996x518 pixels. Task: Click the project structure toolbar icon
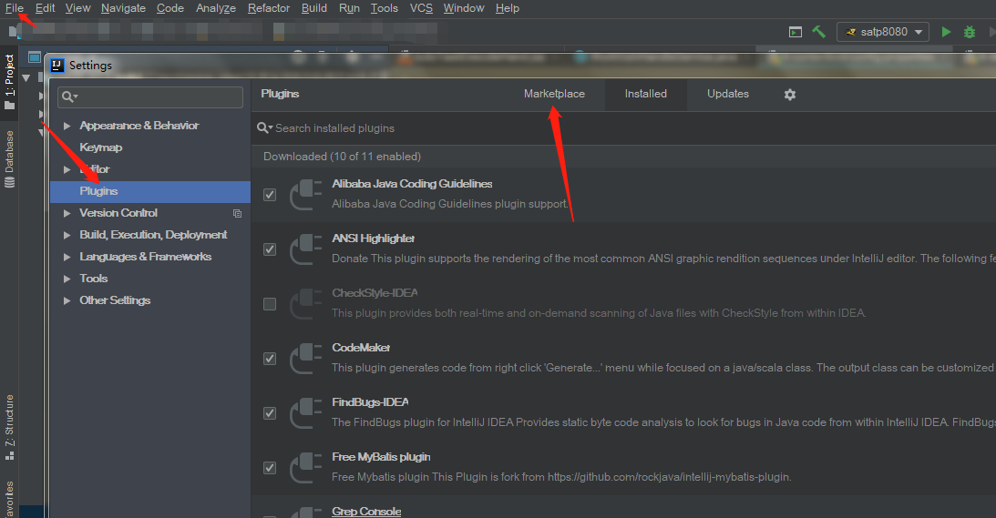pos(796,32)
